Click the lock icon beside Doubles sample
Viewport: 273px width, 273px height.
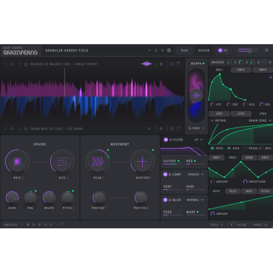26,64
